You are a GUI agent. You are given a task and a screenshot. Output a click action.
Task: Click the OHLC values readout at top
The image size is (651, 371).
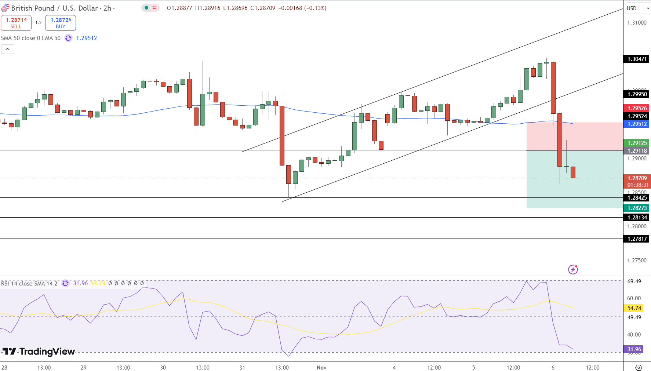pyautogui.click(x=247, y=8)
